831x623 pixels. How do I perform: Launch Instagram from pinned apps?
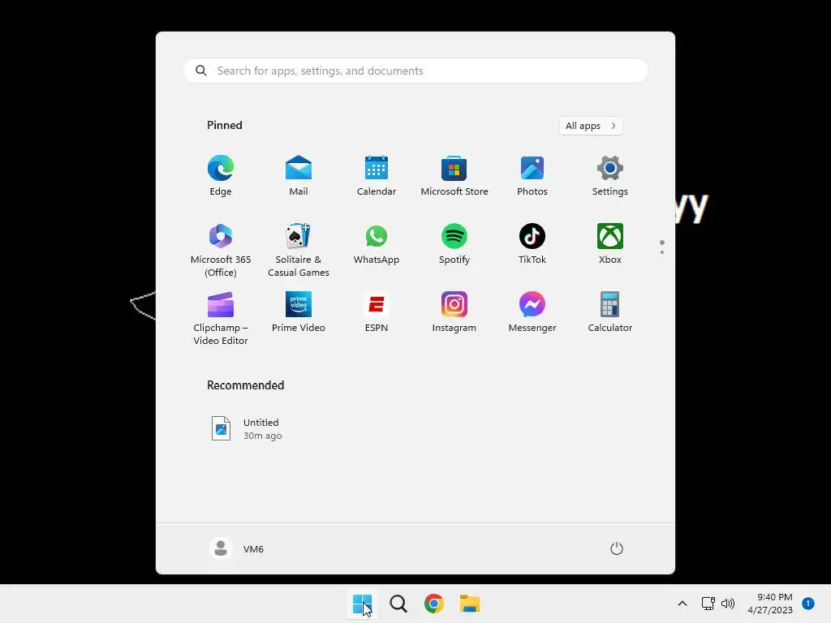click(x=454, y=312)
